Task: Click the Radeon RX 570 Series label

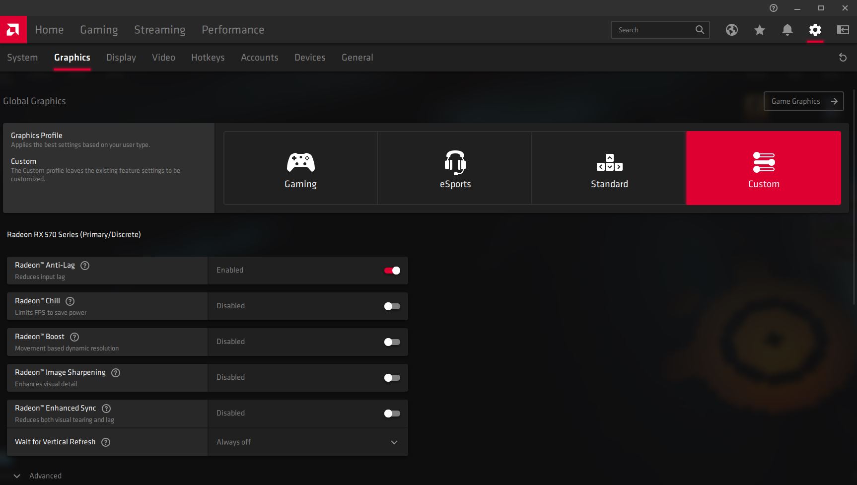Action: click(x=74, y=234)
